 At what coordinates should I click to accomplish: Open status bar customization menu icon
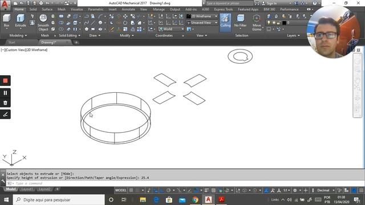(x=361, y=190)
